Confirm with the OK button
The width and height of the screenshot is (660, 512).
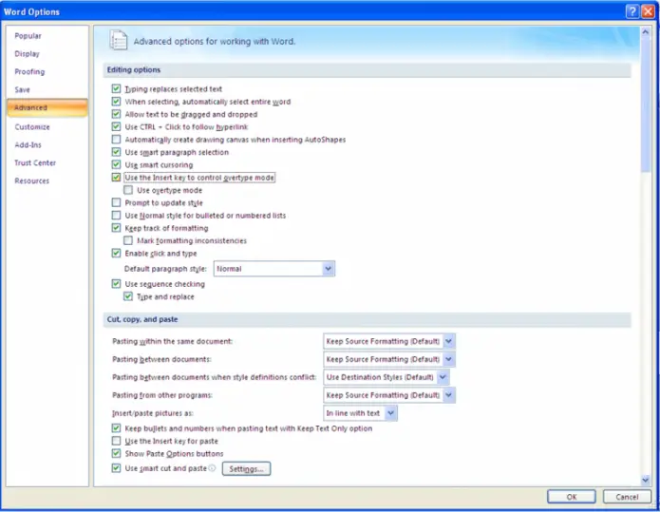[571, 497]
